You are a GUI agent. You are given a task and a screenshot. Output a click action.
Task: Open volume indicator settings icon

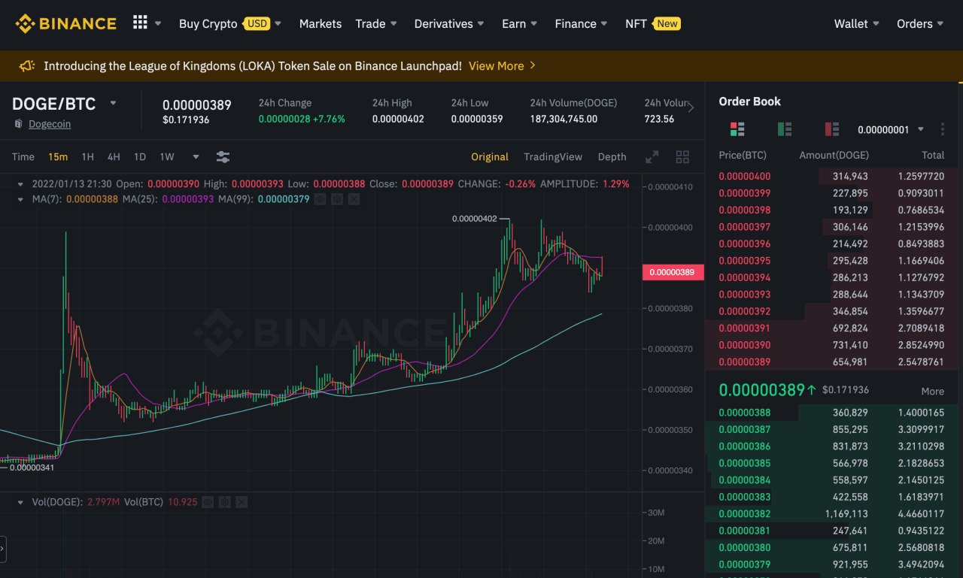(224, 501)
